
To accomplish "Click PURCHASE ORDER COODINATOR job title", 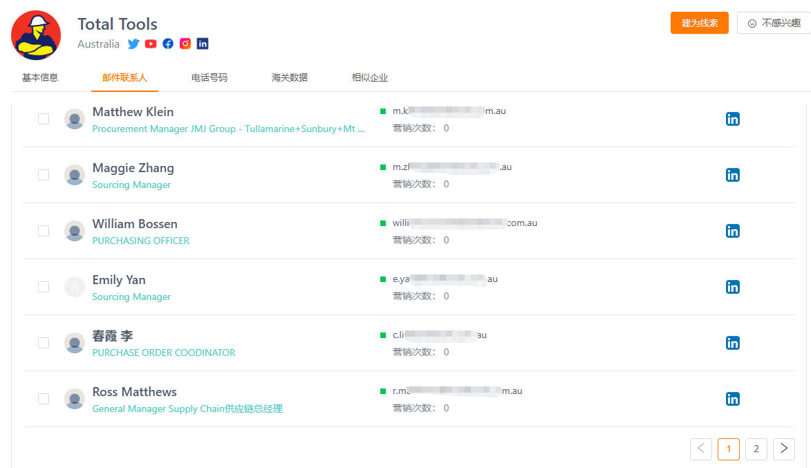I will (x=163, y=353).
